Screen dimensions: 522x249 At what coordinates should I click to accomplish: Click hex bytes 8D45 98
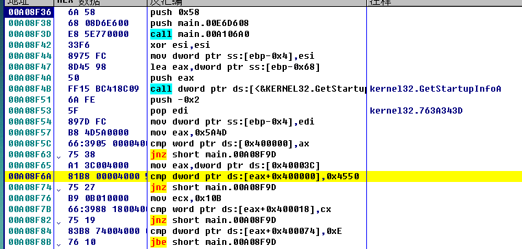[x=87, y=68]
